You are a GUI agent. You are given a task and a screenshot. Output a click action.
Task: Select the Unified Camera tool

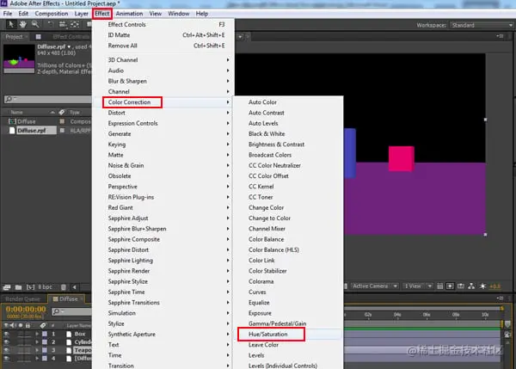tap(62, 24)
